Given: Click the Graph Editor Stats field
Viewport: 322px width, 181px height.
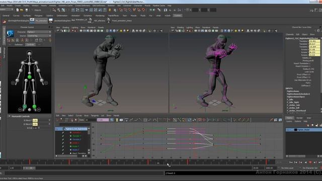Looking at the screenshot, I should [x=91, y=120].
